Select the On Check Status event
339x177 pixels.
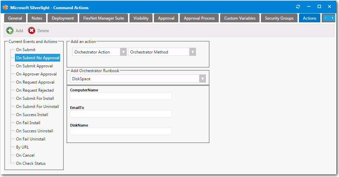[x=31, y=163]
